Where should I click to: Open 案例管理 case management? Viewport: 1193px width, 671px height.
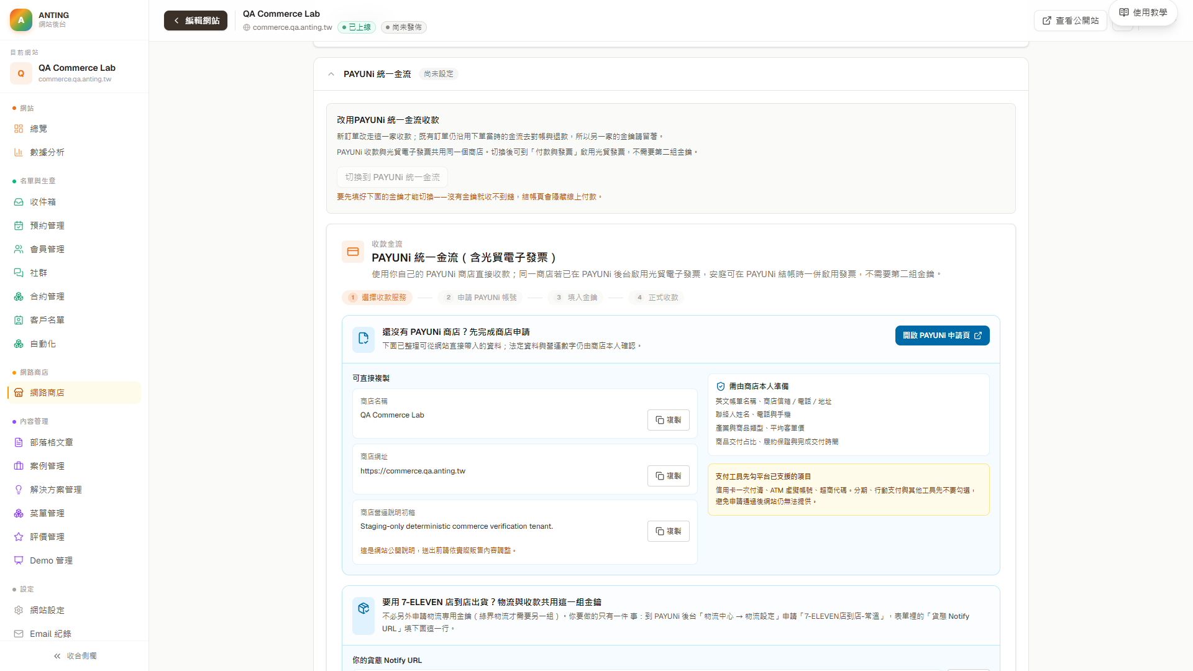click(x=74, y=466)
